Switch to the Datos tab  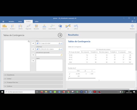pos(20,21)
